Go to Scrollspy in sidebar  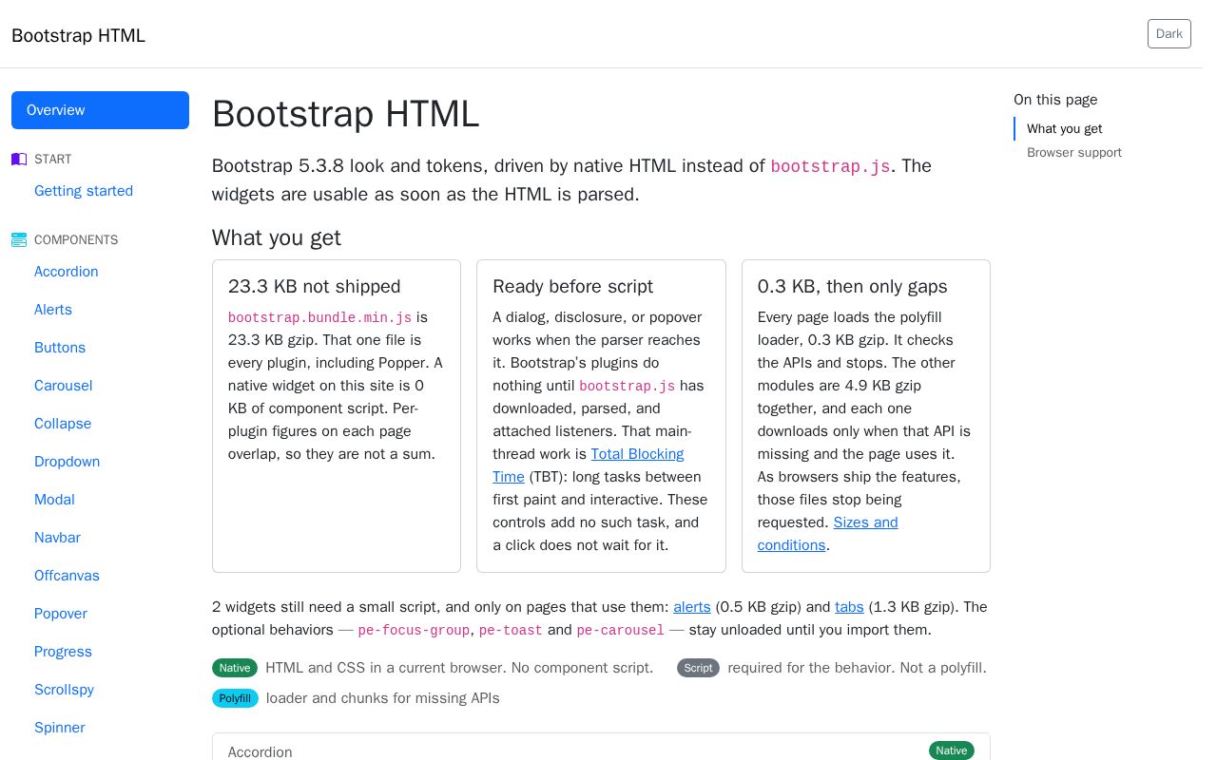click(64, 690)
